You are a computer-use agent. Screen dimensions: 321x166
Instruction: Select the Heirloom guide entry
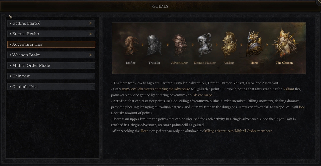click(x=51, y=76)
